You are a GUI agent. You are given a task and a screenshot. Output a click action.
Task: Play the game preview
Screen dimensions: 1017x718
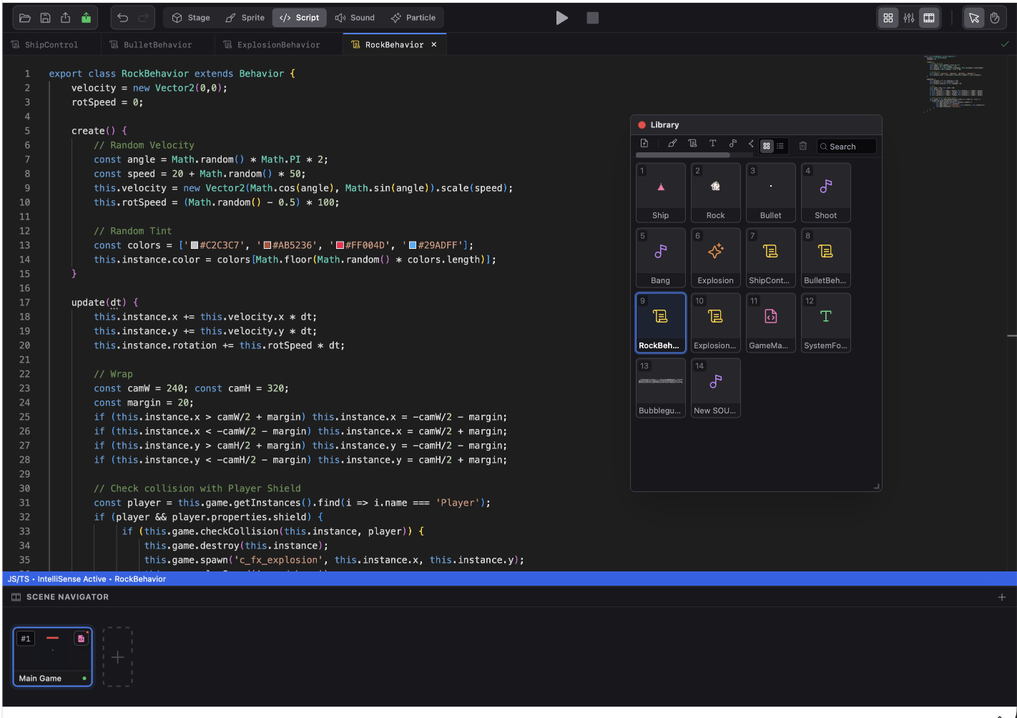click(x=562, y=18)
